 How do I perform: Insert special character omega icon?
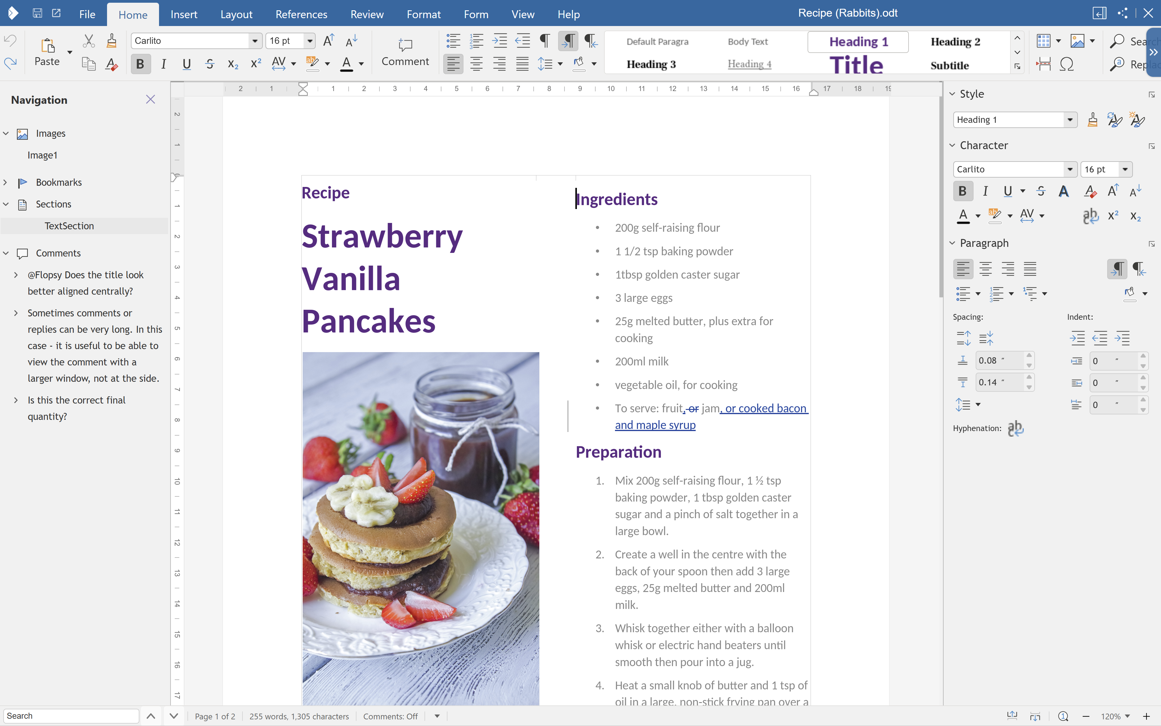pyautogui.click(x=1066, y=64)
